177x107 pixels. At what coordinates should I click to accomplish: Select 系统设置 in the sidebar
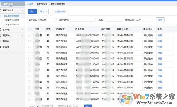pyautogui.click(x=6, y=47)
